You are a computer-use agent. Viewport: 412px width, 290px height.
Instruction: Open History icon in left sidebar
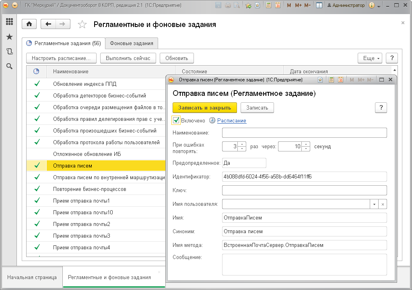click(10, 51)
